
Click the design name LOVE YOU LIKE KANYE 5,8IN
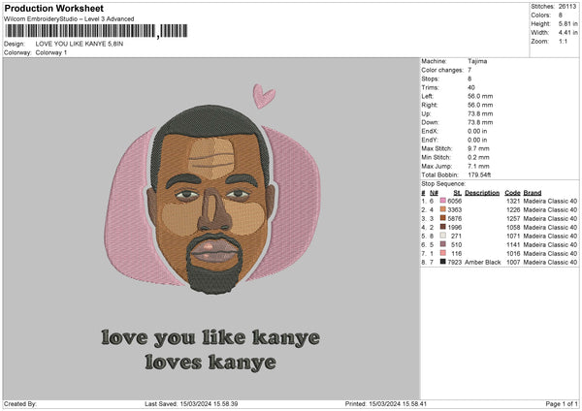[x=80, y=44]
